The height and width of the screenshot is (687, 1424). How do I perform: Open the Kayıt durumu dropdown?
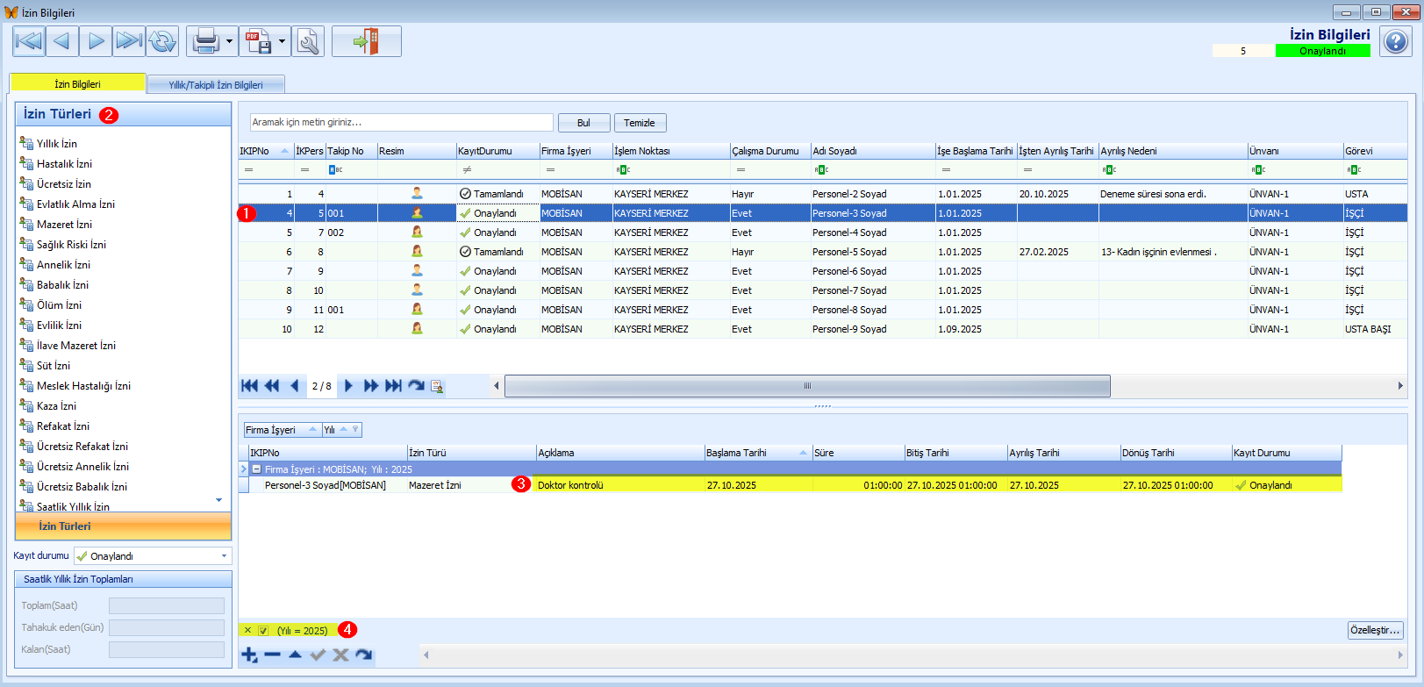point(224,556)
